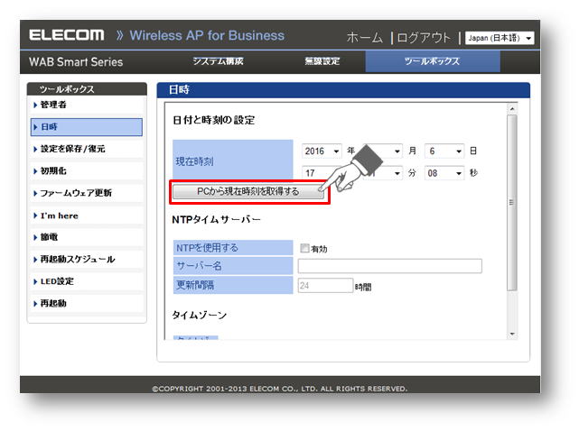
Task: Click the WAB Smart Series text
Action: tap(76, 62)
